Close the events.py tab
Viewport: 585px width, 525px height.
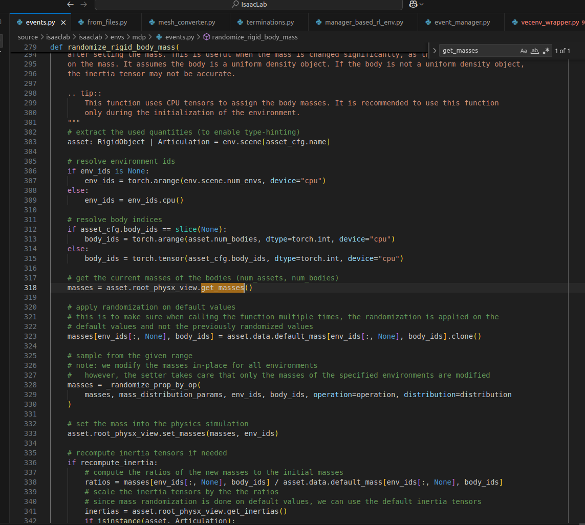pos(63,23)
